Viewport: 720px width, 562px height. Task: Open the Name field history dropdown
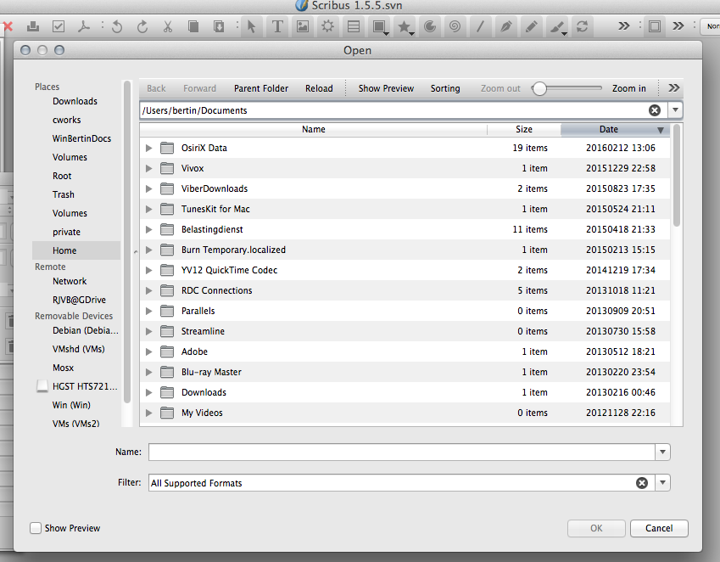coord(662,452)
